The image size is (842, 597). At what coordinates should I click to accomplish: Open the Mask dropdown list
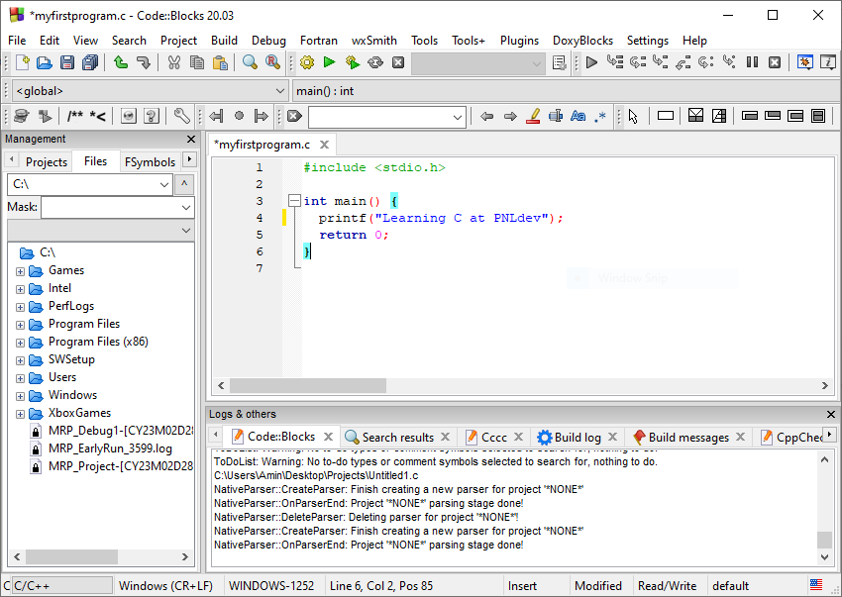tap(186, 208)
